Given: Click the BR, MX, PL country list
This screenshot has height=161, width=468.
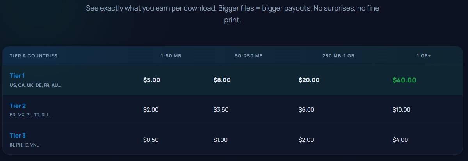Looking at the screenshot, I should (x=30, y=115).
